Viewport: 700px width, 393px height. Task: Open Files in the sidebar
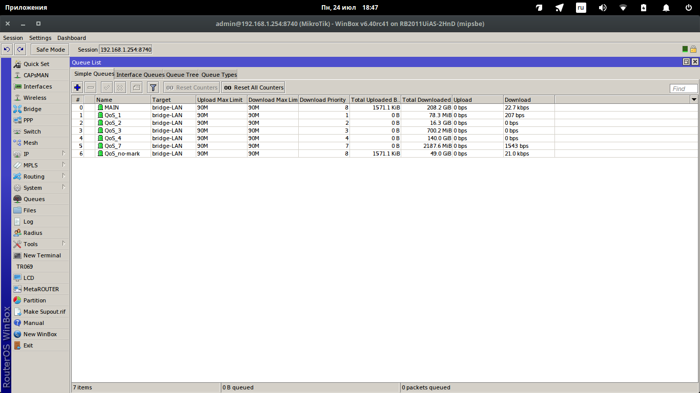coord(40,210)
